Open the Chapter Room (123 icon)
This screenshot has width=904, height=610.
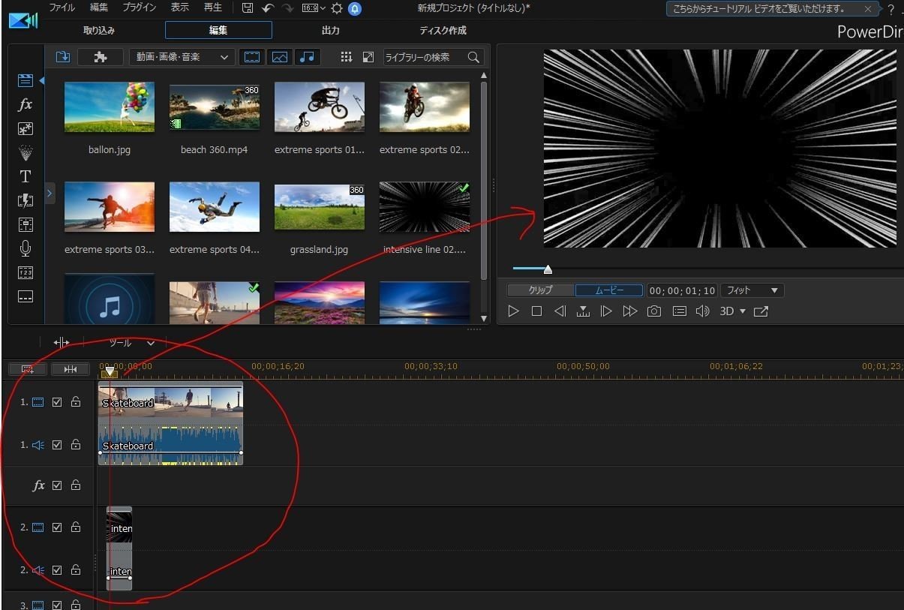26,272
